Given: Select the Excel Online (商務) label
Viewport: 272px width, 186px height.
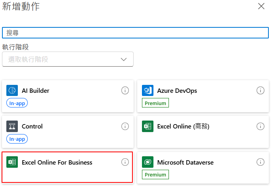Looking at the screenshot, I should (183, 127).
